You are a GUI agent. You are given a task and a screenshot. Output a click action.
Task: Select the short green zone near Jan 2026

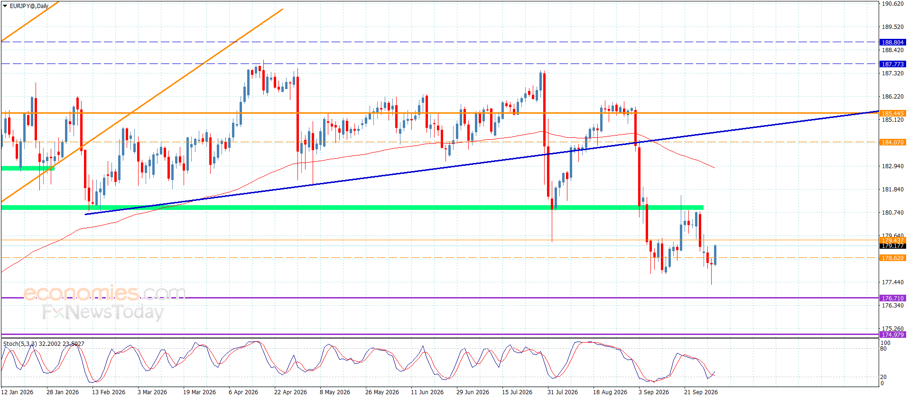pos(28,168)
